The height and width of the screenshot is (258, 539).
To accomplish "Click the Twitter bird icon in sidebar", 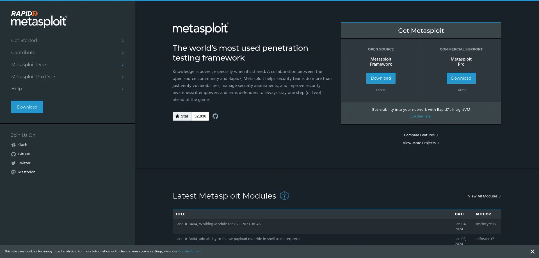I will [13, 163].
